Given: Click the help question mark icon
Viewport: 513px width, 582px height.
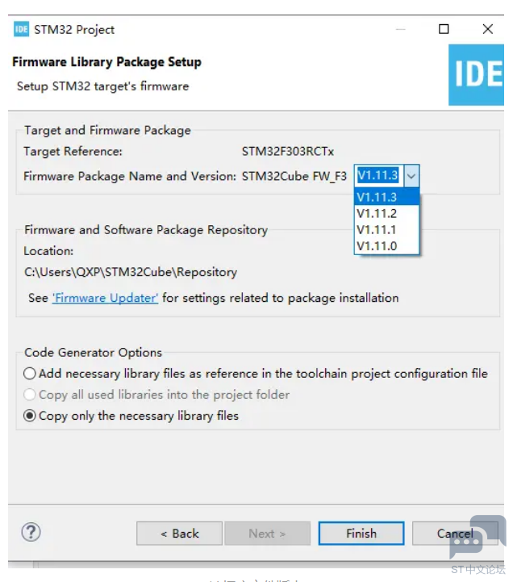Looking at the screenshot, I should click(31, 532).
